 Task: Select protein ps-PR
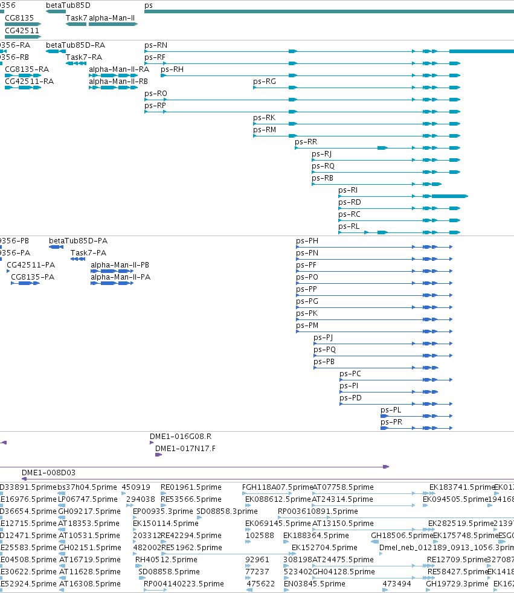[391, 423]
